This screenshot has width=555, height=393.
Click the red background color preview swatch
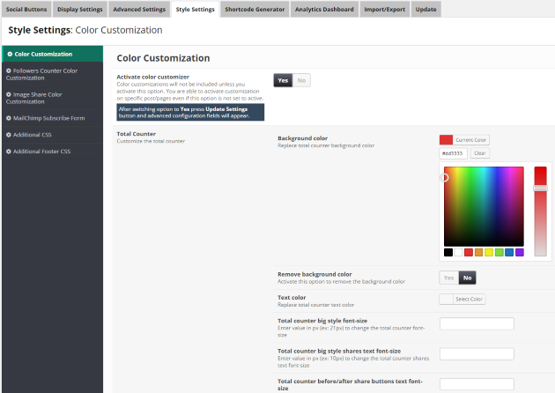click(446, 140)
